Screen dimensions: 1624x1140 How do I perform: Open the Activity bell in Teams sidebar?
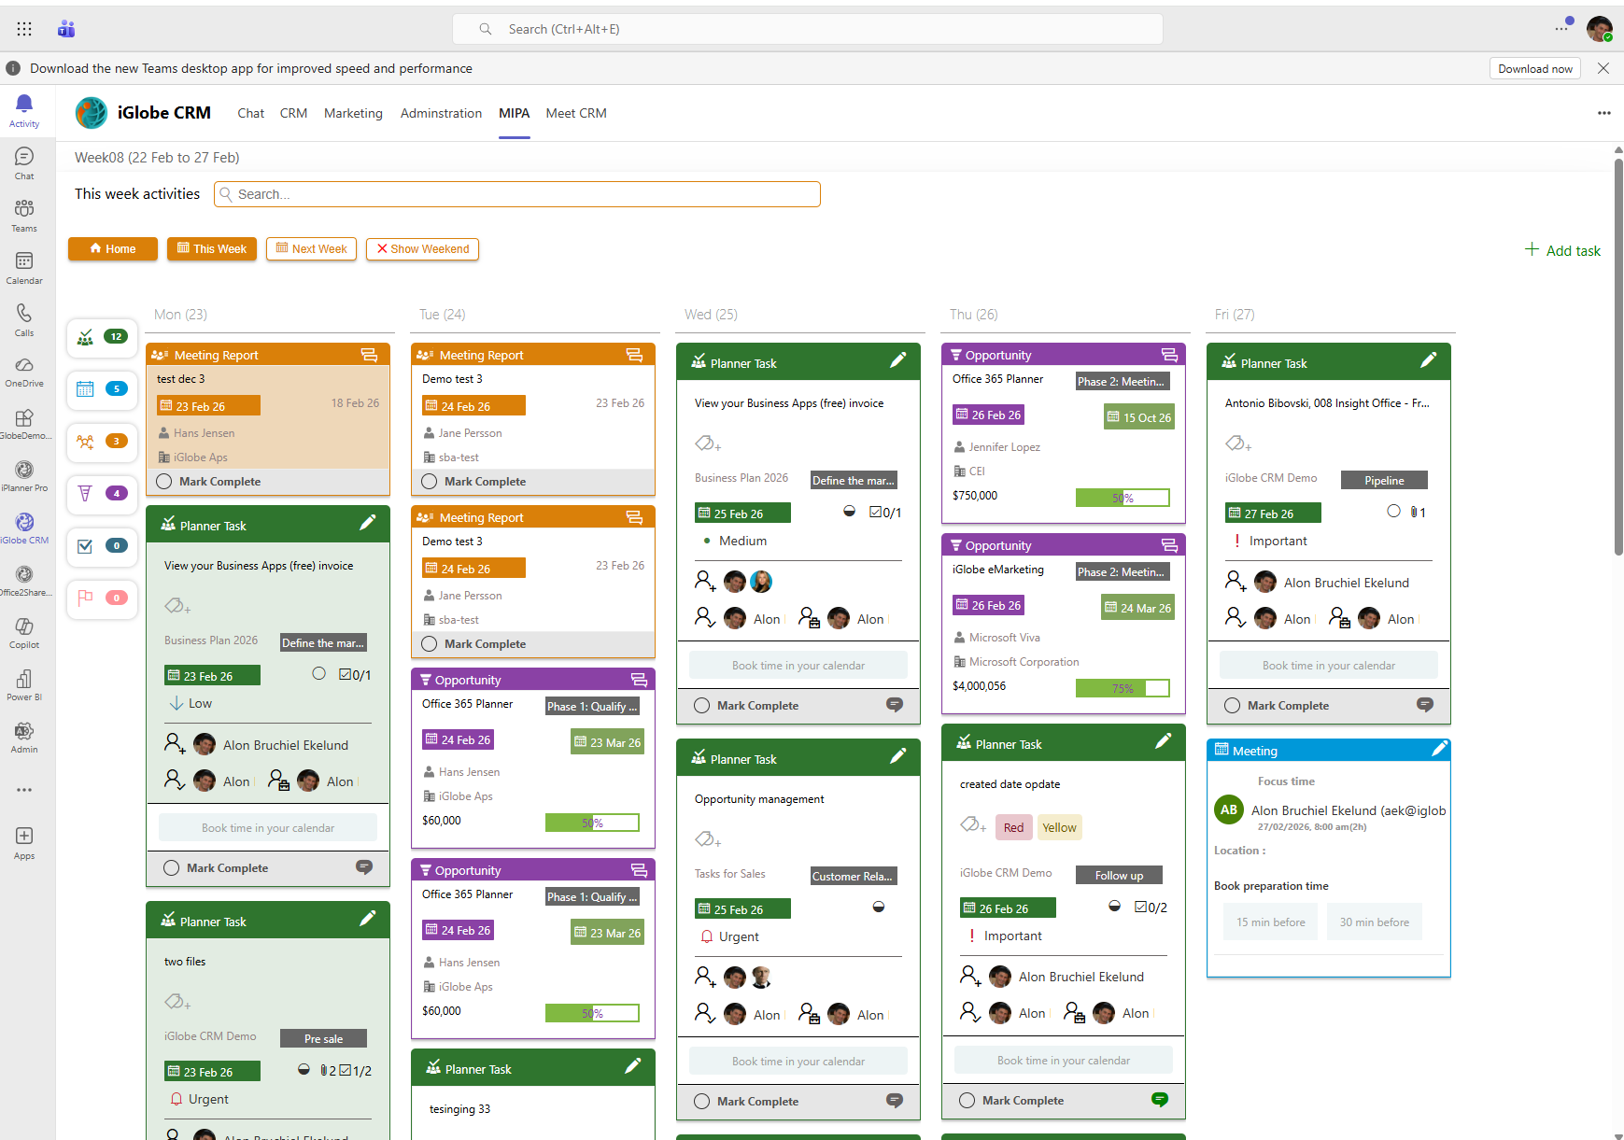click(x=24, y=110)
